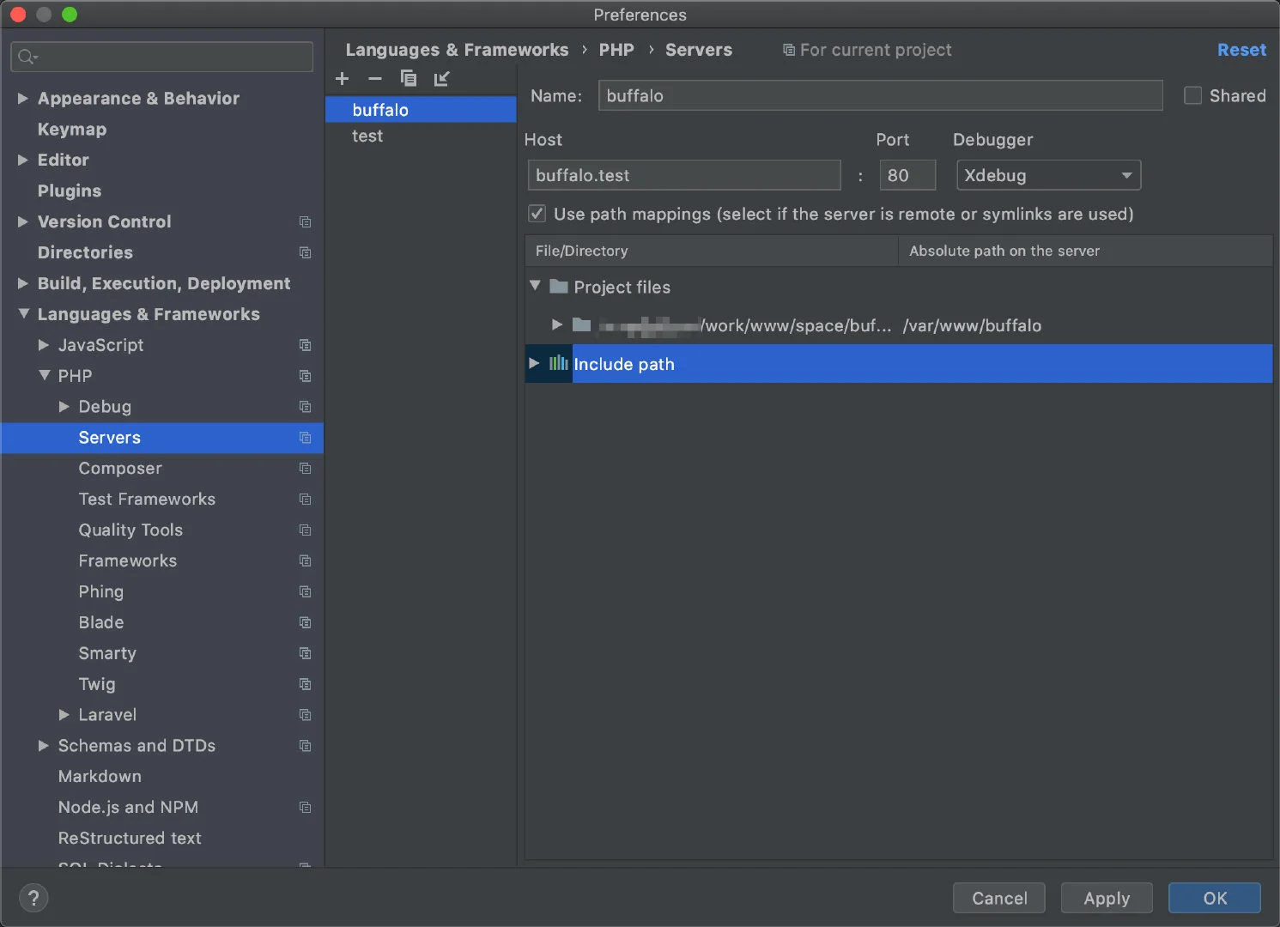This screenshot has height=927, width=1280.
Task: Select the test server in list
Action: [367, 136]
